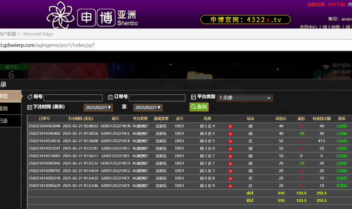
Task: Play video replay for round GD051252210CH
Action: pyautogui.click(x=230, y=164)
